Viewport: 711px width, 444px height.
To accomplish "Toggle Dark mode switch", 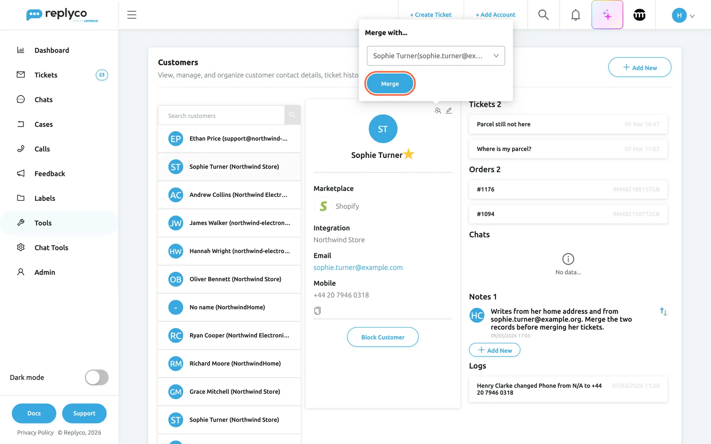I will point(97,377).
